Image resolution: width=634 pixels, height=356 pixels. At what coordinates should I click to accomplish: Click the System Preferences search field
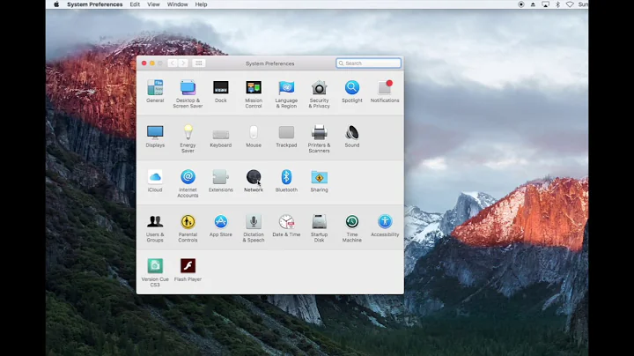(x=368, y=63)
